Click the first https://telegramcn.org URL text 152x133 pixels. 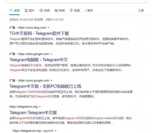click(23, 107)
